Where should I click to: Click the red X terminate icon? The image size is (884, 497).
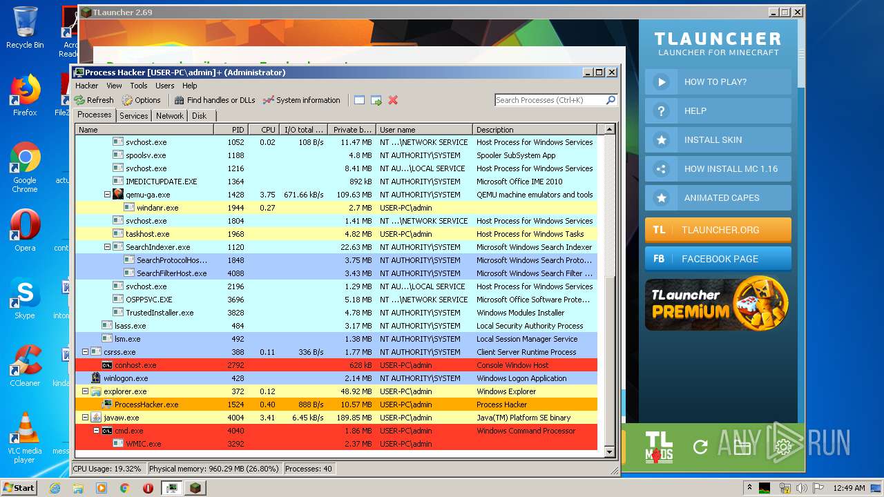393,100
